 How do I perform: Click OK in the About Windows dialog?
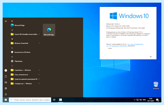coord(151,57)
